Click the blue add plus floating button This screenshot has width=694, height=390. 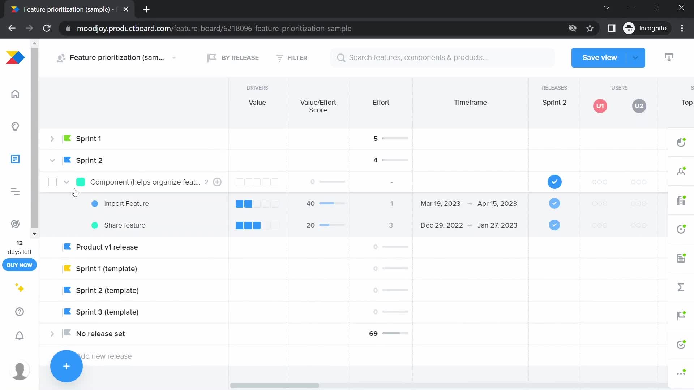[67, 366]
